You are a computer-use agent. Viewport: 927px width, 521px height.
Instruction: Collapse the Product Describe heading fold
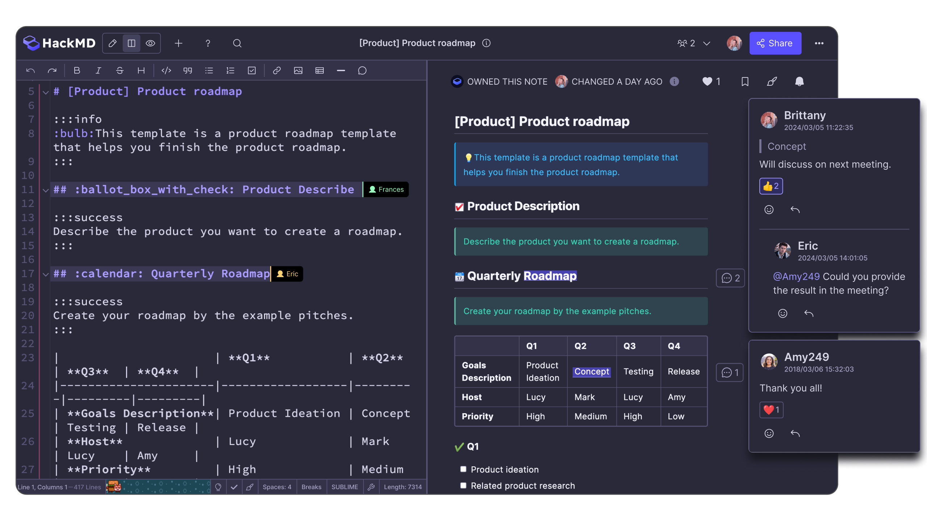(x=46, y=190)
